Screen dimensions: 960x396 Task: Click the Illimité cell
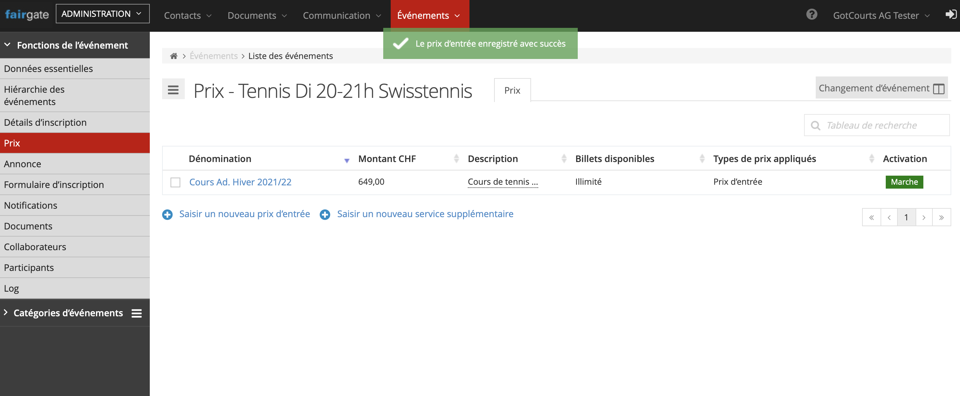588,182
